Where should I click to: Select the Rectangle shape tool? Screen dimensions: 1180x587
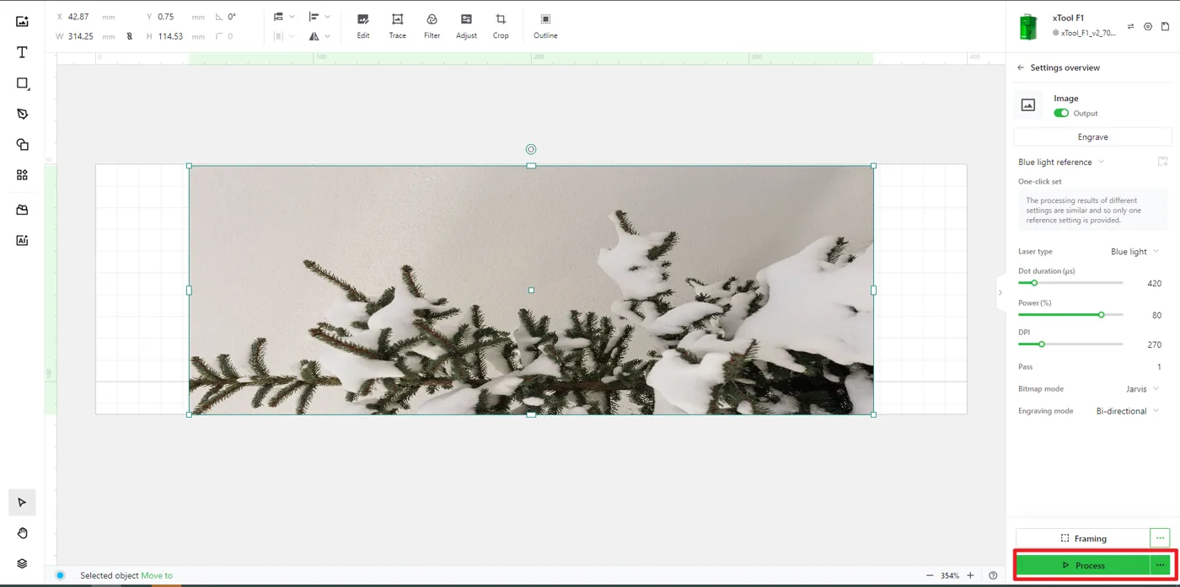(x=22, y=83)
